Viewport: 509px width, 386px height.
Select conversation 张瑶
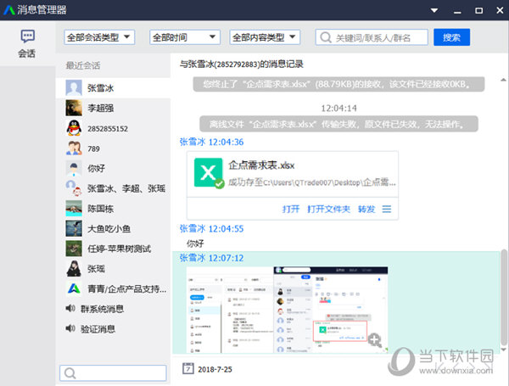point(114,269)
